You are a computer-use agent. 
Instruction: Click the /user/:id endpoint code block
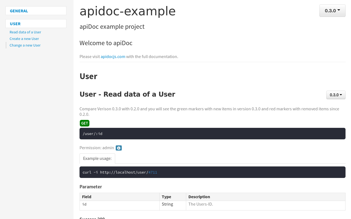212,134
